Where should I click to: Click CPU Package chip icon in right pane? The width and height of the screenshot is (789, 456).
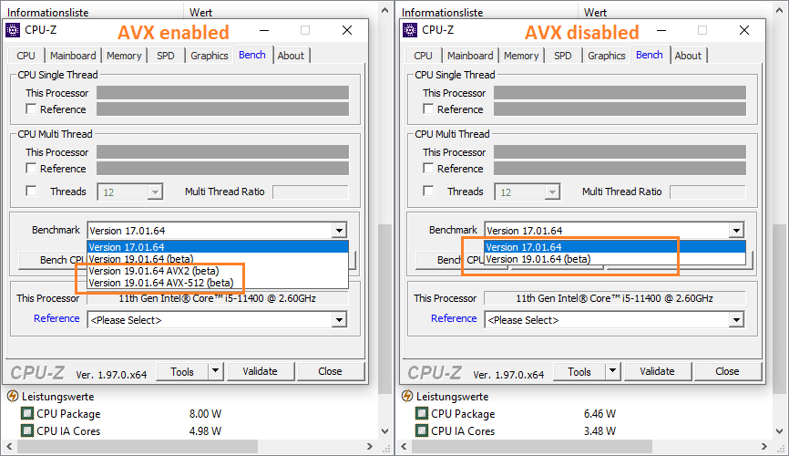(x=422, y=414)
